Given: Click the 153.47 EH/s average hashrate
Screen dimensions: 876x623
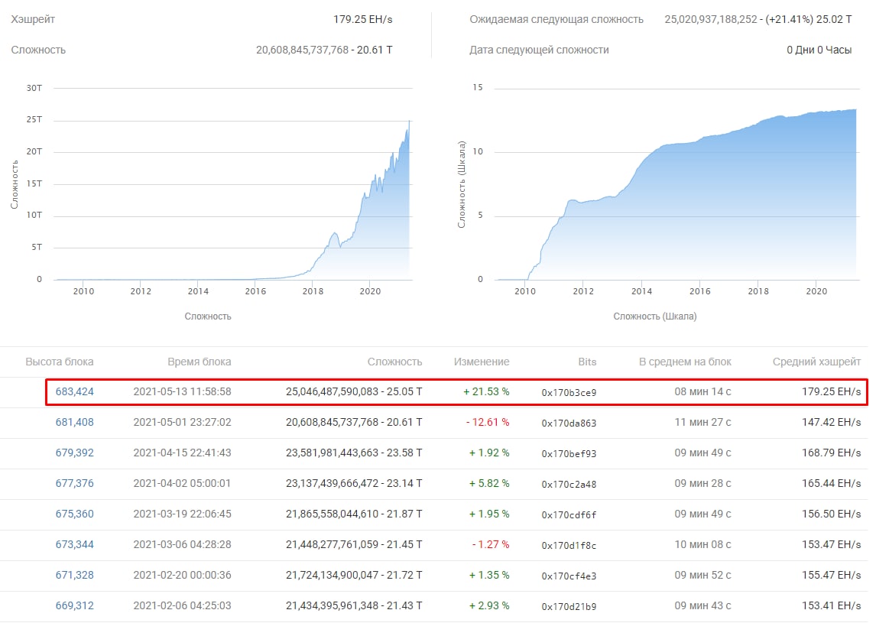Looking at the screenshot, I should click(x=832, y=545).
